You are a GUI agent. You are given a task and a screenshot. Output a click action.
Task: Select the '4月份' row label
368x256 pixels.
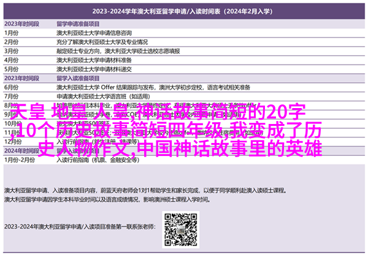pyautogui.click(x=11, y=60)
